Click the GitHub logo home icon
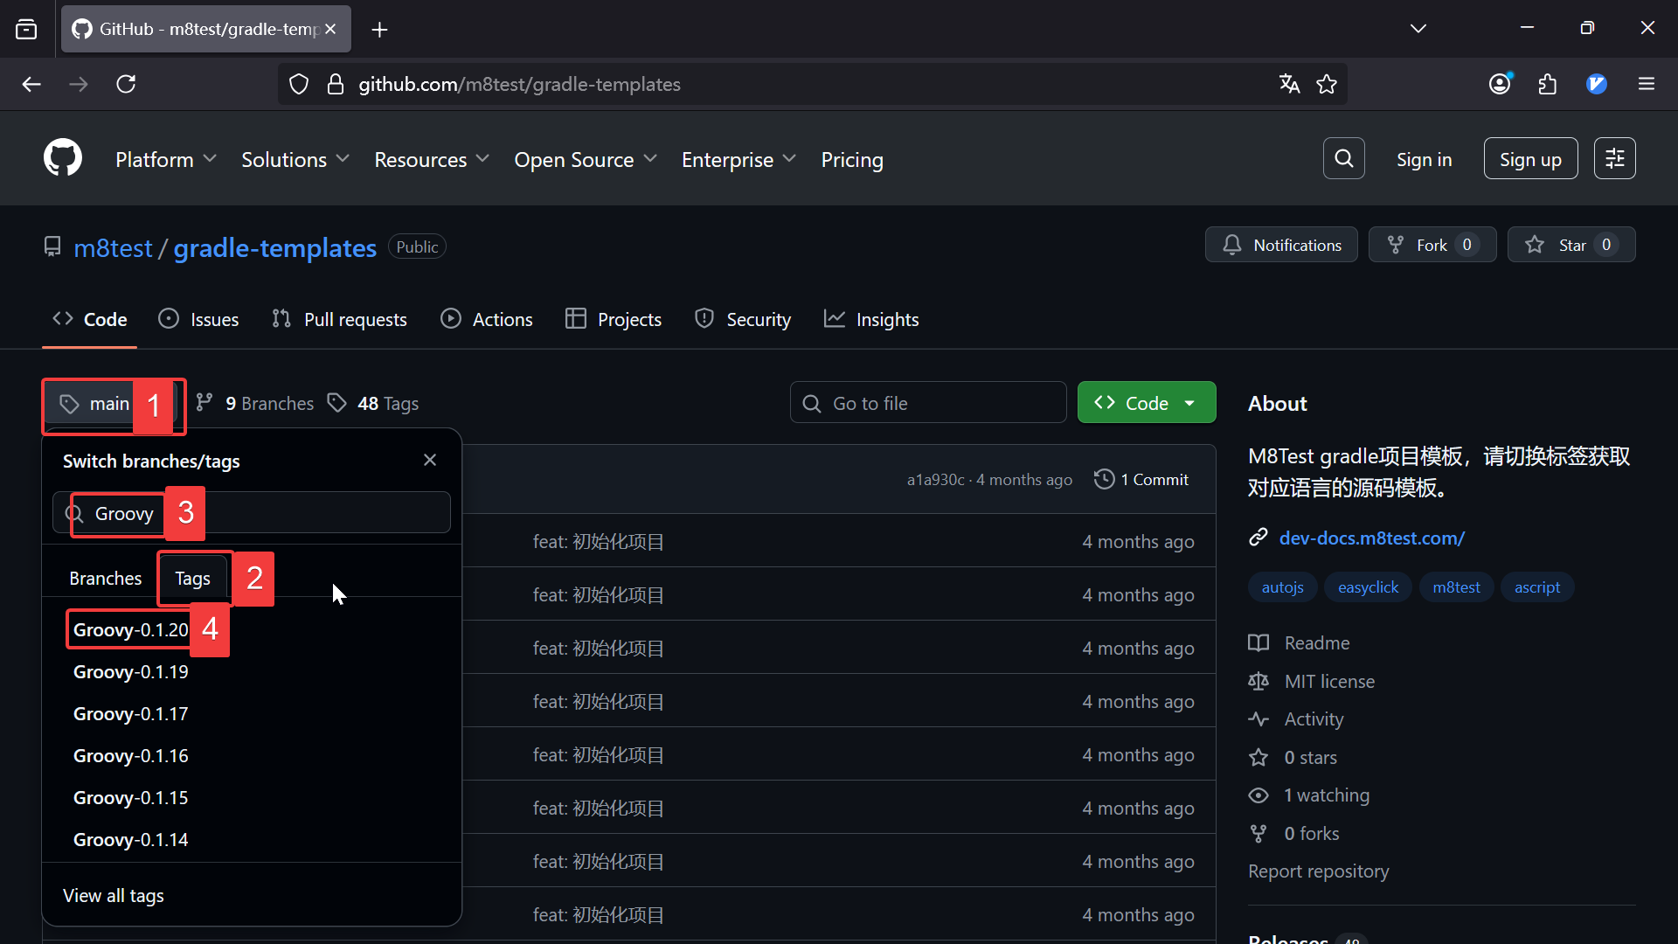 coord(63,158)
